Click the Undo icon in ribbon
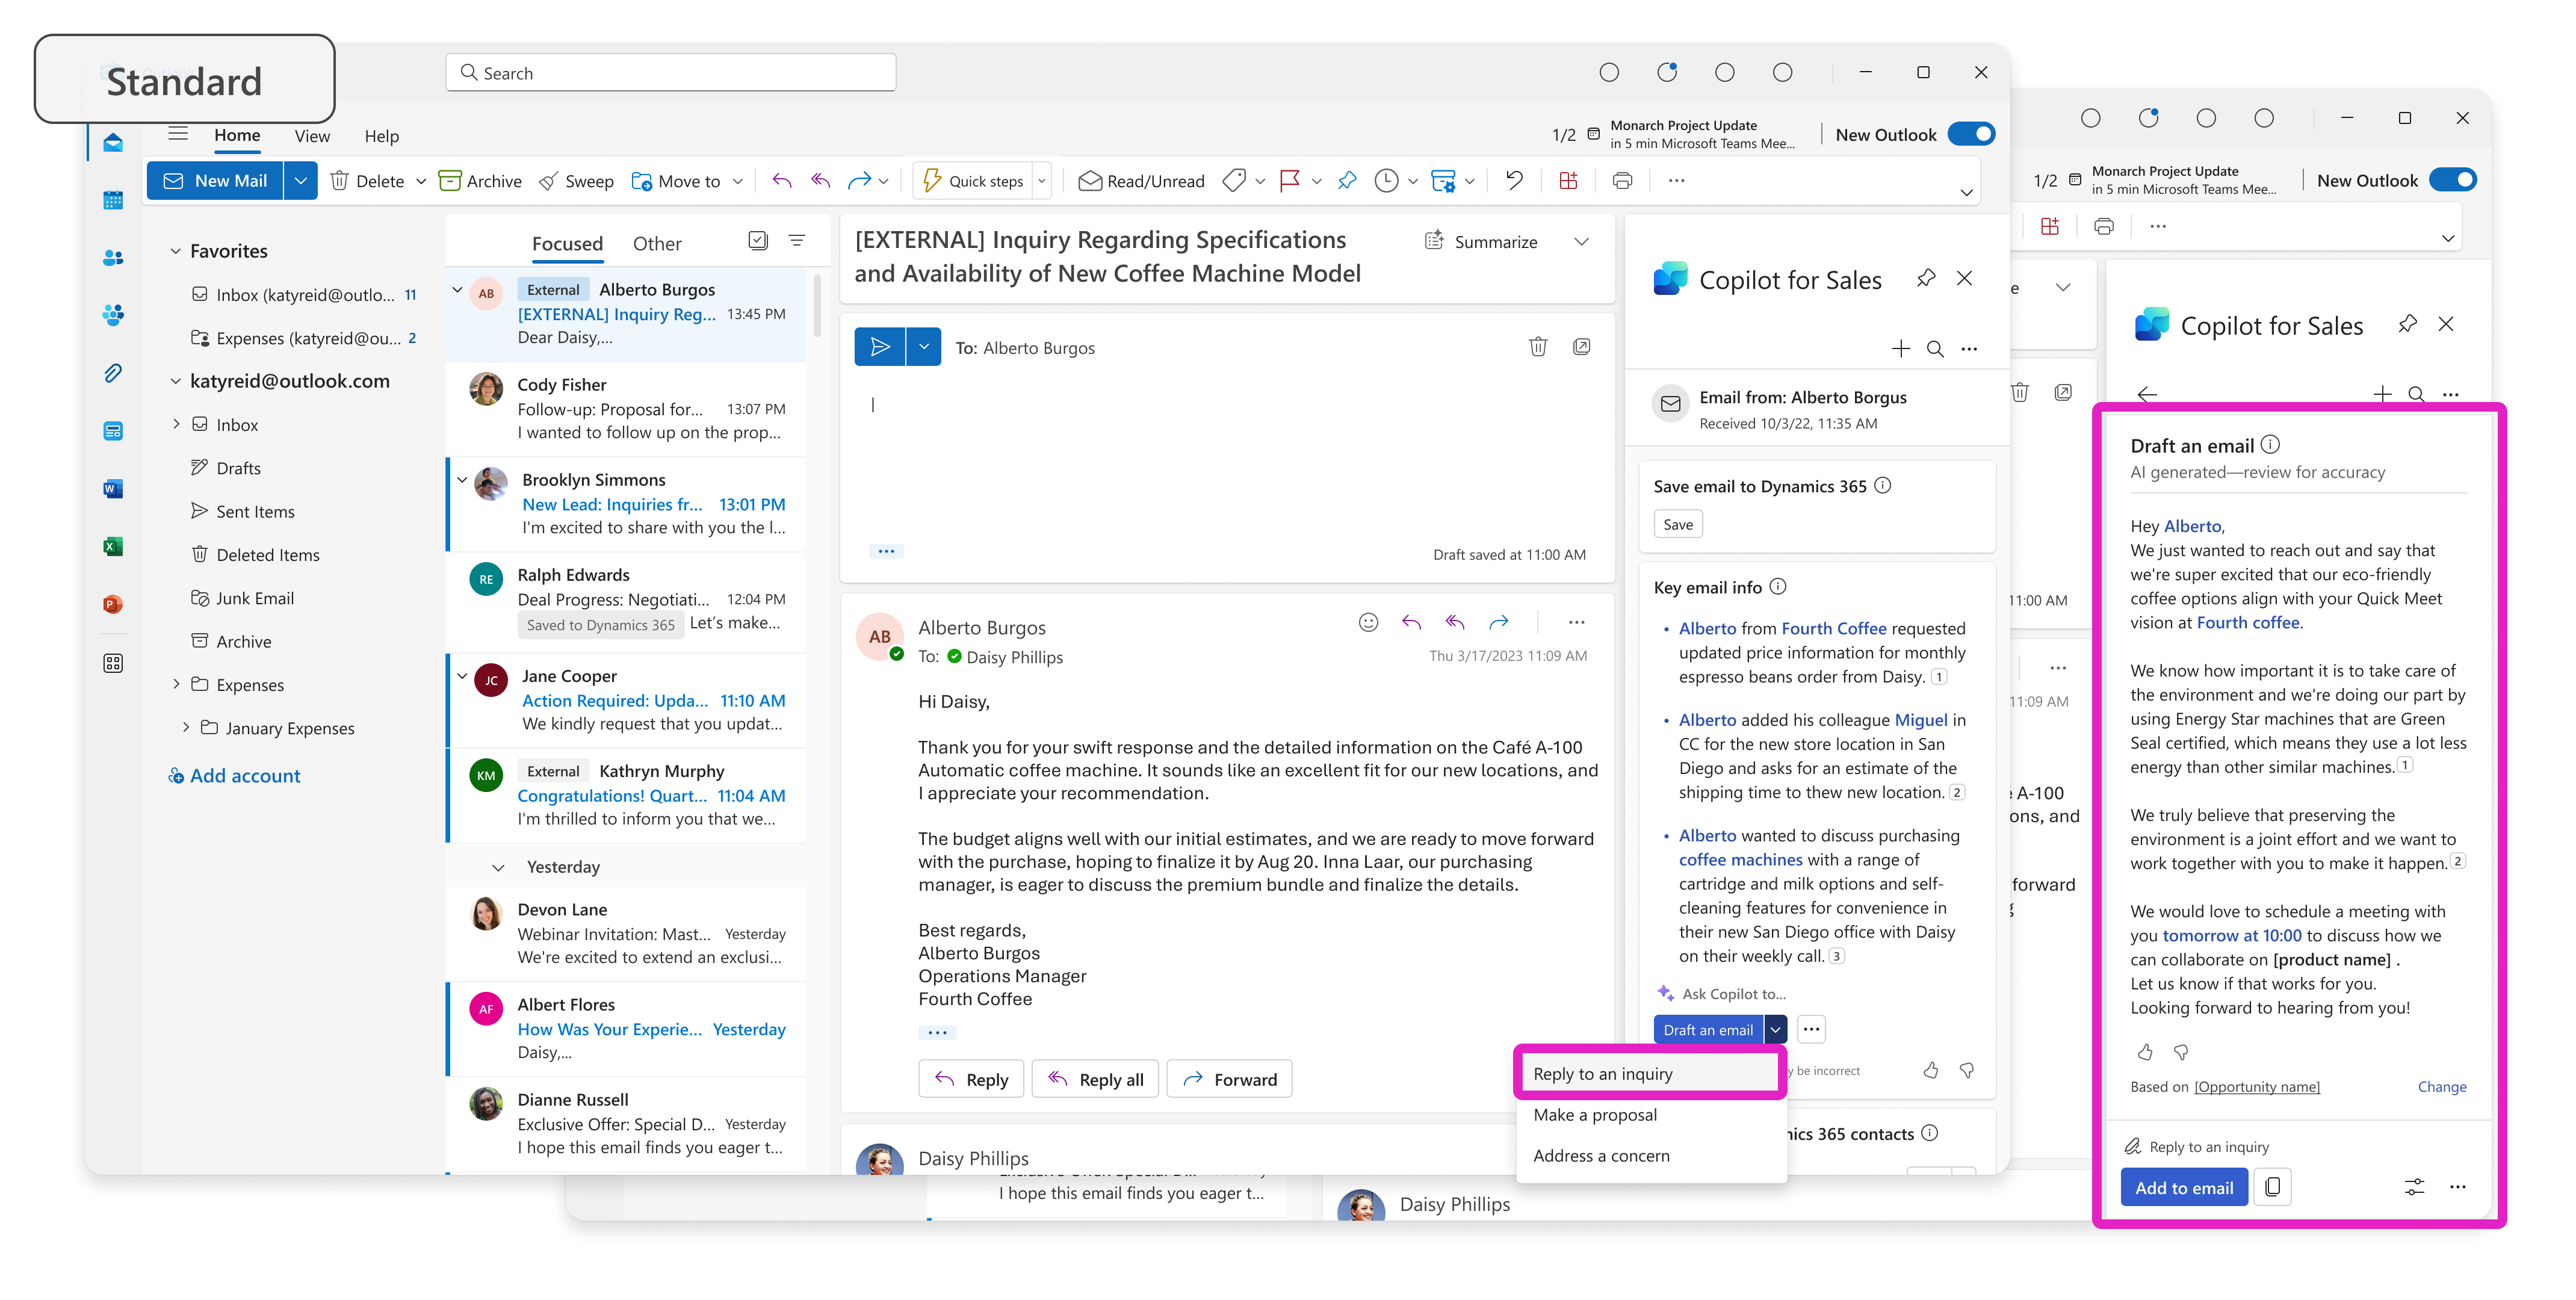Viewport: 2576px width, 1300px height. [x=1512, y=181]
